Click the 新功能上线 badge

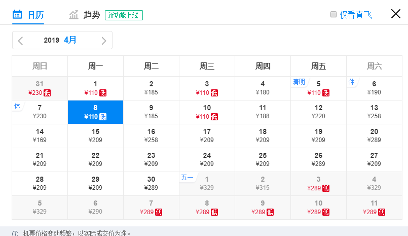coord(124,15)
